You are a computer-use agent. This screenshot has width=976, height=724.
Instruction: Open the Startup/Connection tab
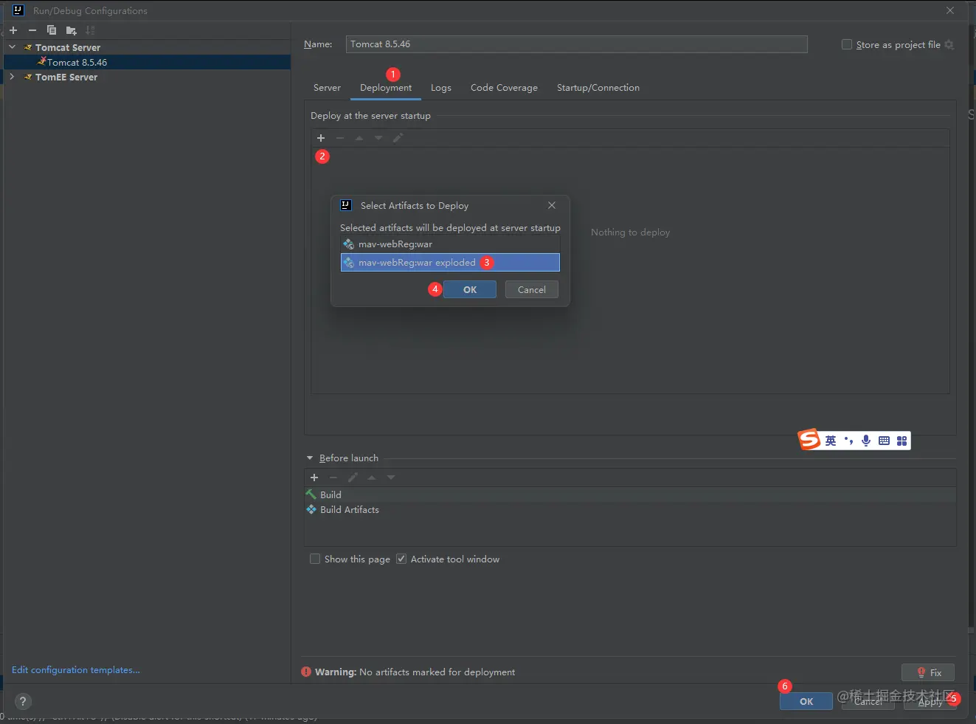coord(598,88)
